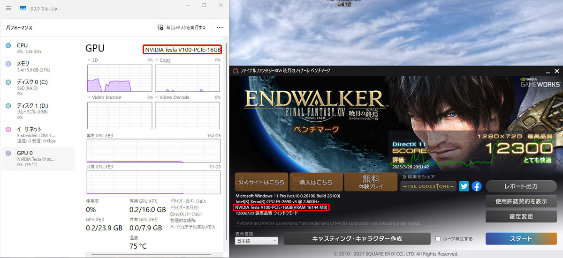Click the Task Manager vertical scrollbar
Screen dimensions: 563x258
coord(227,140)
